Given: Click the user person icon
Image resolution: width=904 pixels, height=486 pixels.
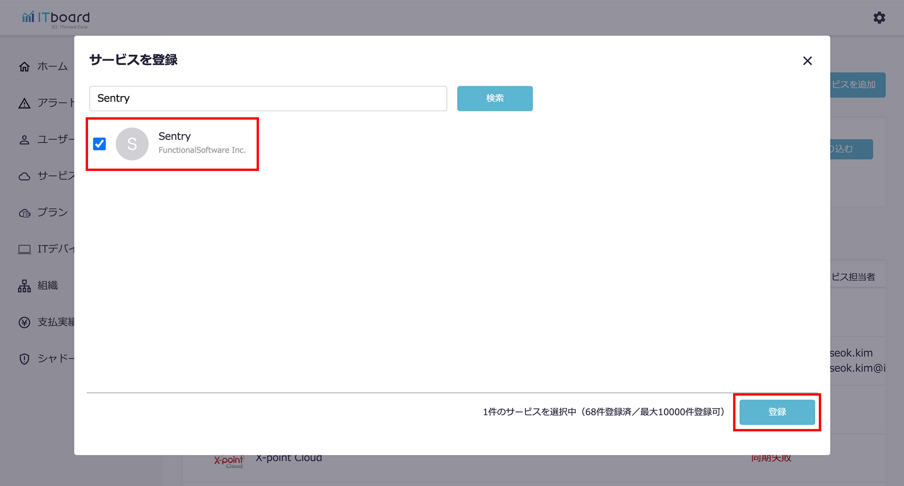Looking at the screenshot, I should click(x=24, y=140).
